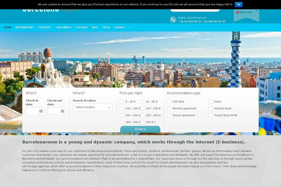Focus the header search box

coord(195,10)
